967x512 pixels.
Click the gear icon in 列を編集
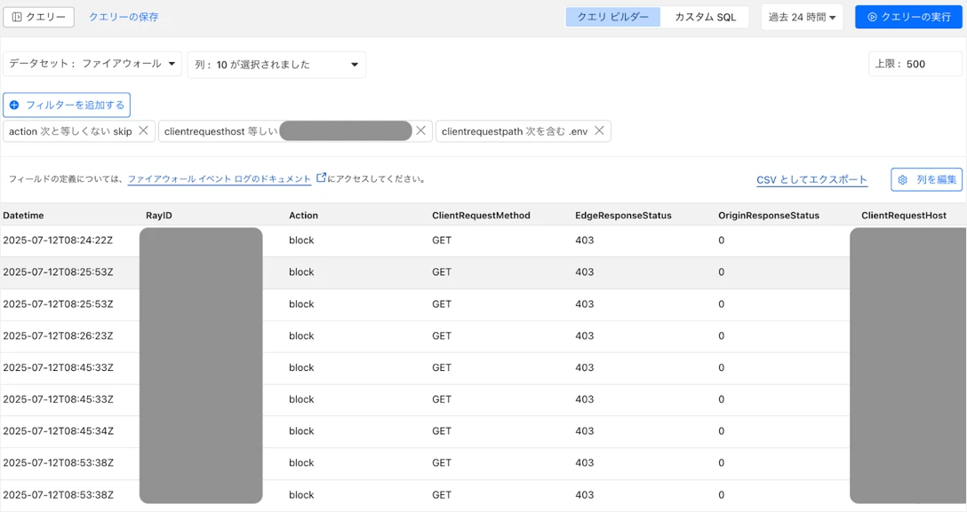[x=903, y=180]
